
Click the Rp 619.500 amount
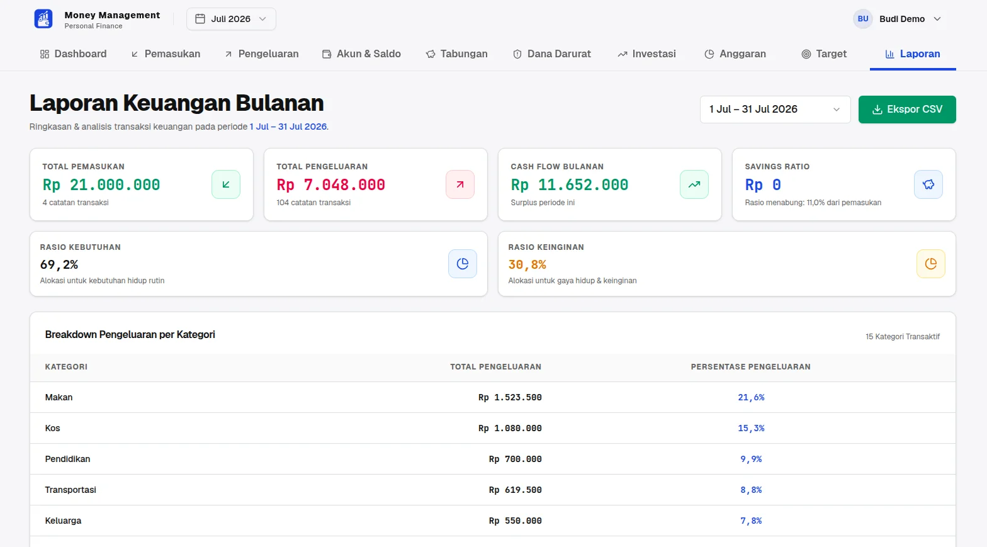point(515,490)
